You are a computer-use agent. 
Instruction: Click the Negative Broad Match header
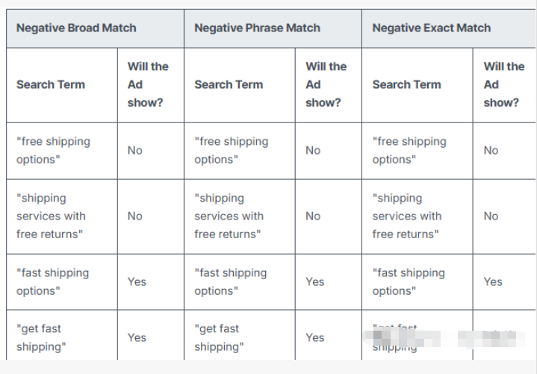pyautogui.click(x=76, y=28)
